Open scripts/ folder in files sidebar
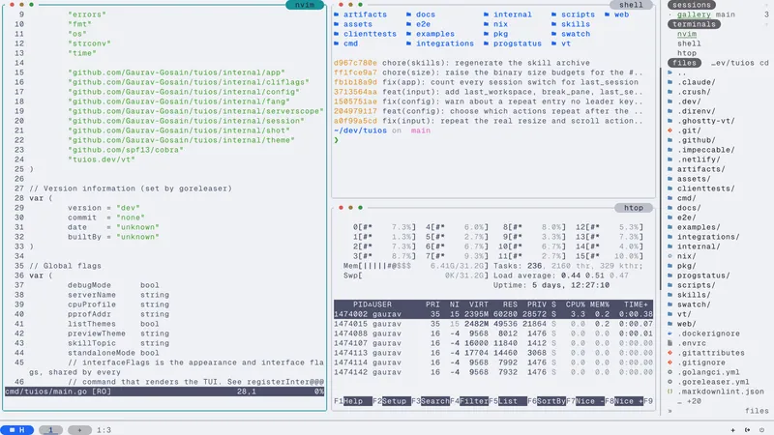 697,285
